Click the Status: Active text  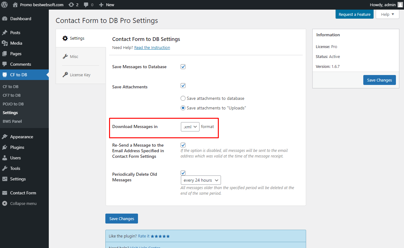coord(328,56)
